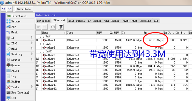Click the 1818.5 kbps Tx value
The image size is (192, 101).
coord(134,85)
